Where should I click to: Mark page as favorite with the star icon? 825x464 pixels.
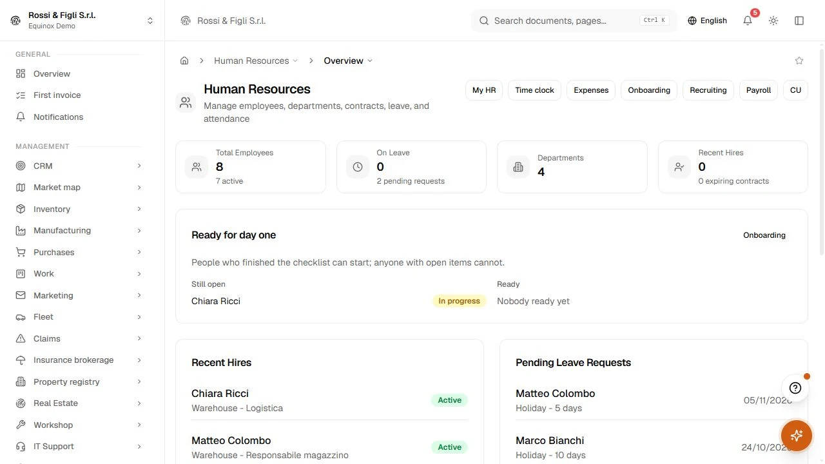point(799,61)
